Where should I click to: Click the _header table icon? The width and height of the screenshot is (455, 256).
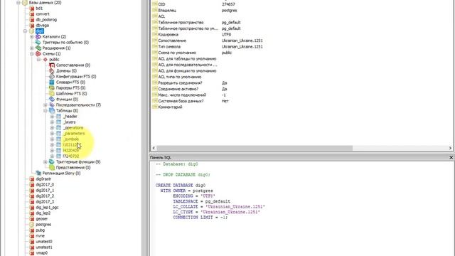point(58,117)
